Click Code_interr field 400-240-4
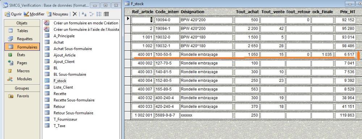 point(167,98)
